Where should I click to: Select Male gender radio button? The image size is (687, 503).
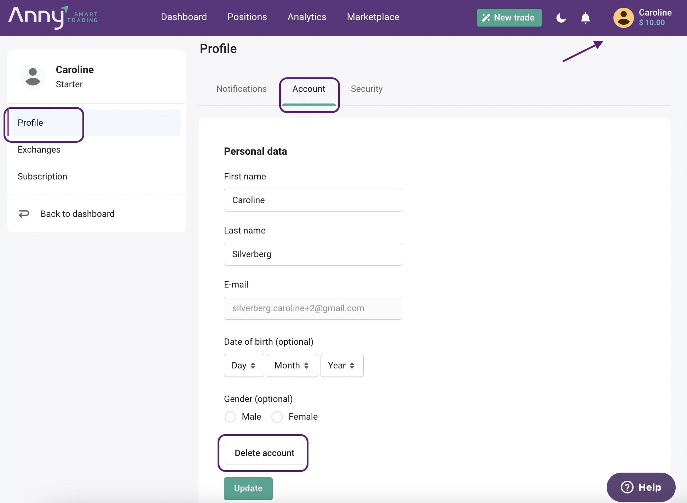tap(230, 417)
